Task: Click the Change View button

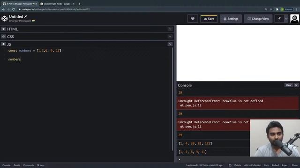Action: click(x=258, y=19)
